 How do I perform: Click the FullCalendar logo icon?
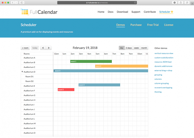[x=25, y=12]
